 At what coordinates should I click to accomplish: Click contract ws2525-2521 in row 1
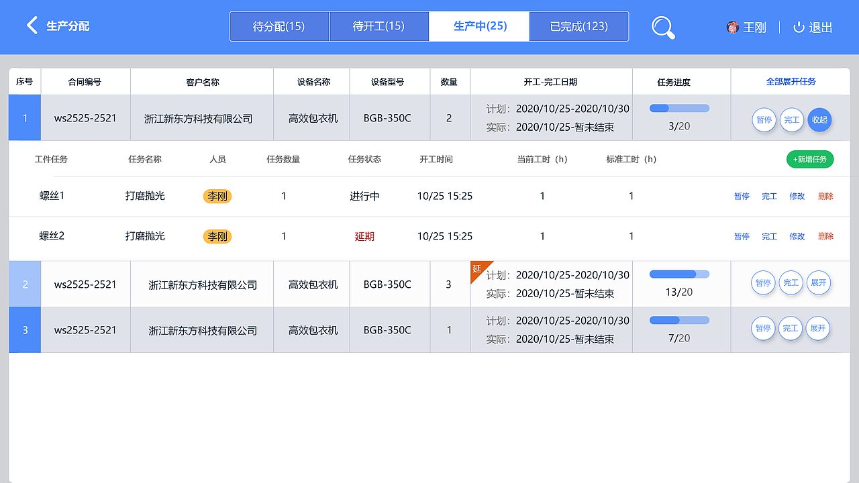pyautogui.click(x=85, y=118)
